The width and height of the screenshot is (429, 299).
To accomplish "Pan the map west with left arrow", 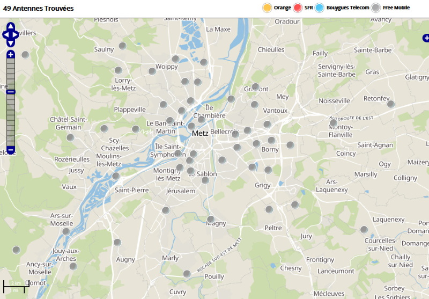I will 5,35.
